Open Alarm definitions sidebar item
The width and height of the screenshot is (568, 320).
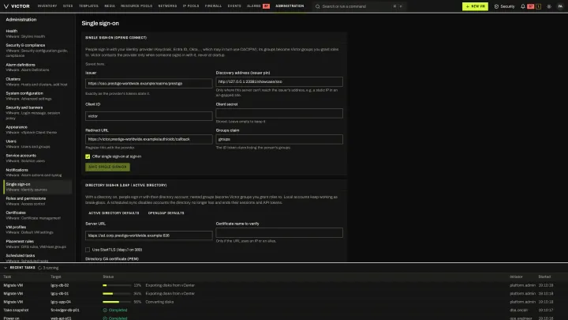(38, 67)
